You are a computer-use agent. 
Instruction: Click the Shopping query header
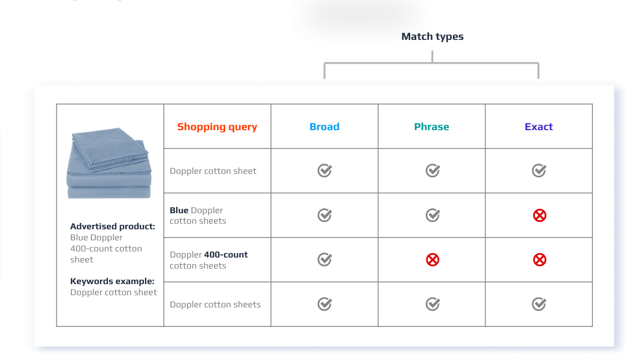point(217,127)
